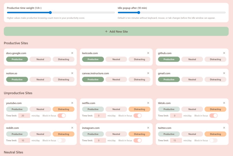Delete github.com card via X icon
The width and height of the screenshot is (233, 156).
tap(224, 53)
